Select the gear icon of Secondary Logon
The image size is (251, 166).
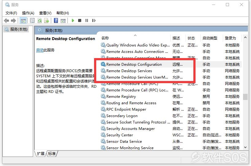[x=103, y=116]
